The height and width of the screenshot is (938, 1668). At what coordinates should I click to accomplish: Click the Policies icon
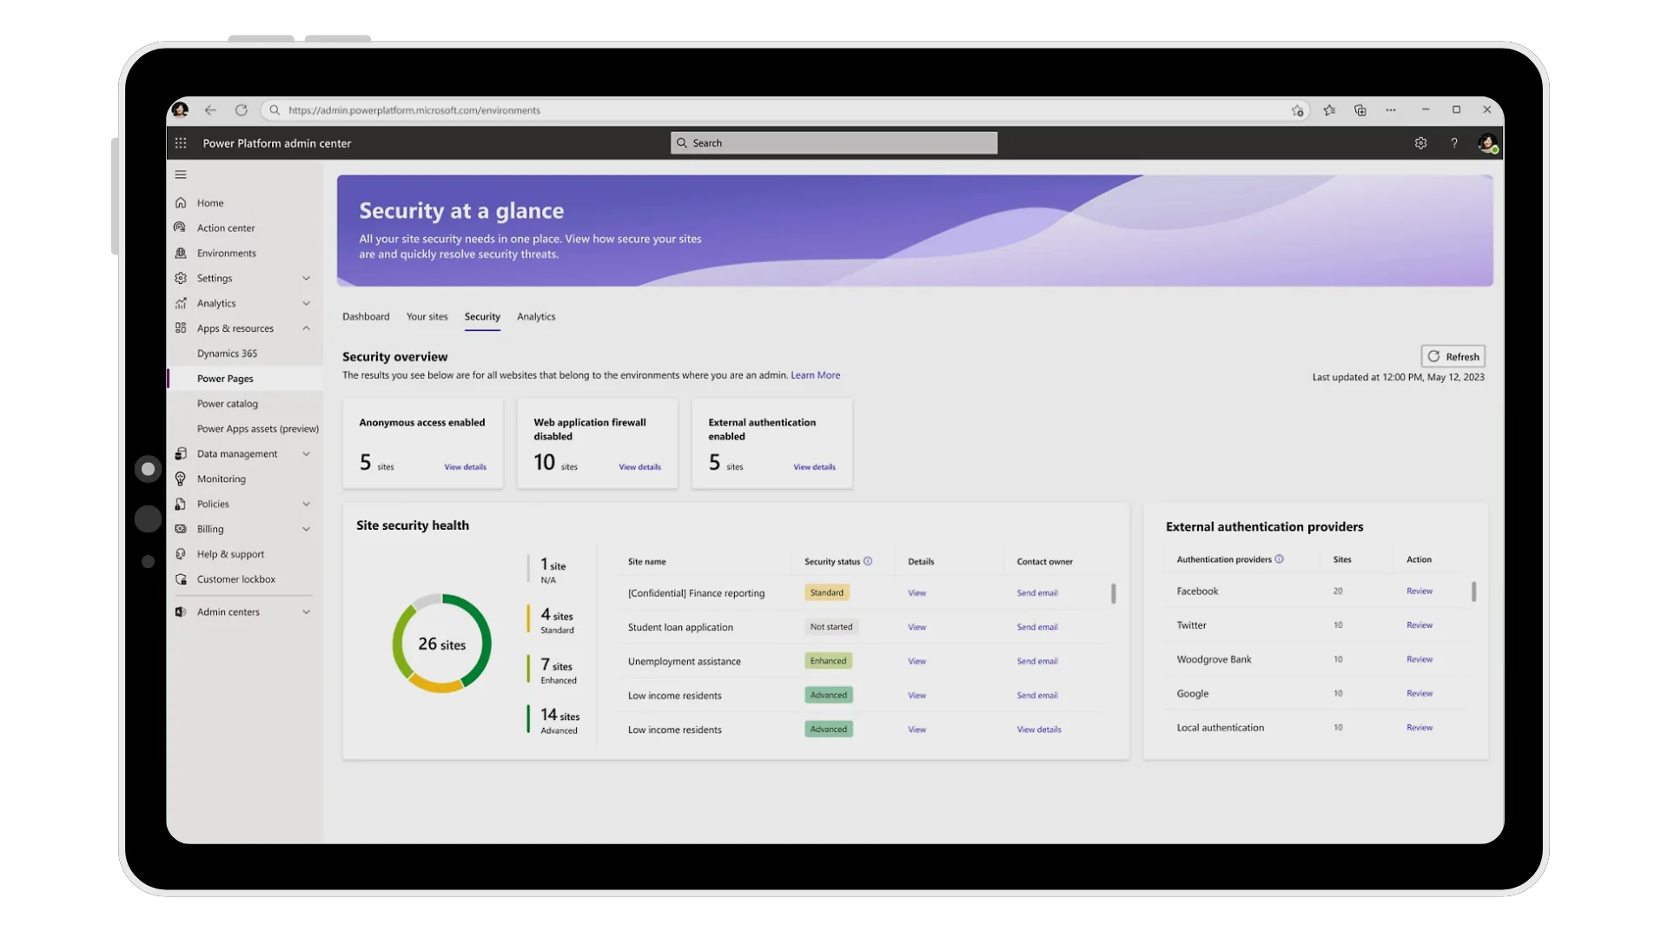coord(181,504)
